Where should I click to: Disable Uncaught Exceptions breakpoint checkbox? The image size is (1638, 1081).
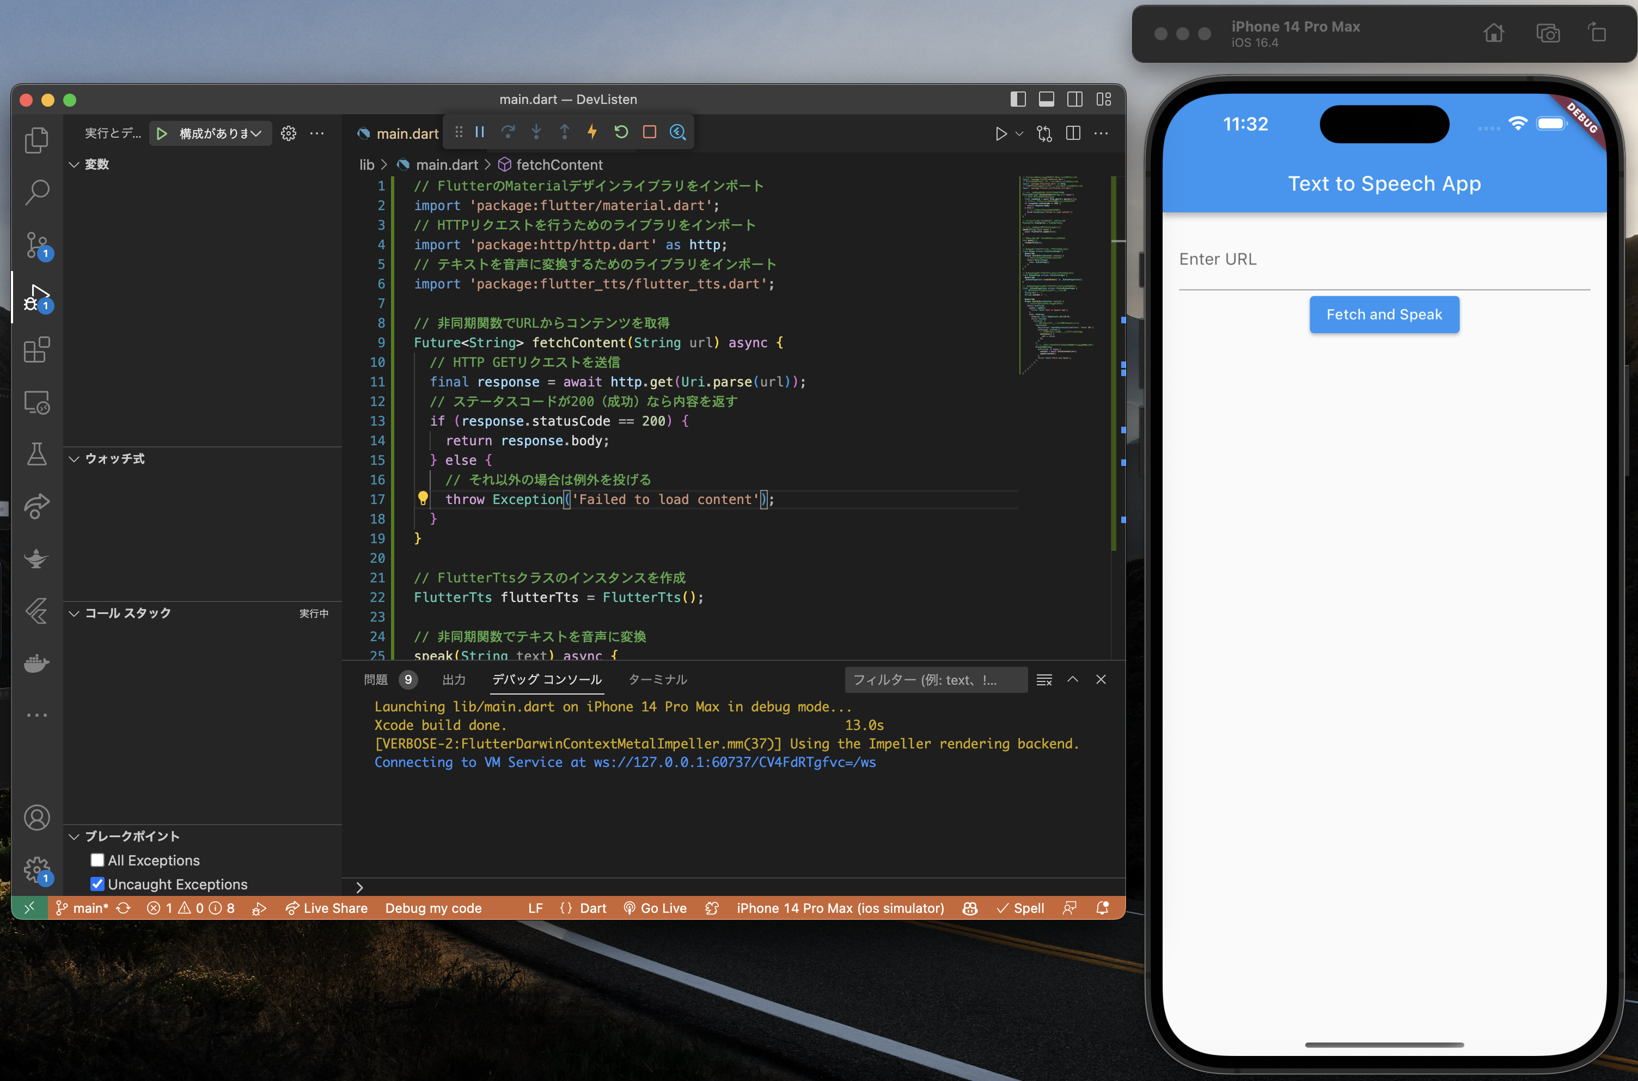click(x=97, y=884)
